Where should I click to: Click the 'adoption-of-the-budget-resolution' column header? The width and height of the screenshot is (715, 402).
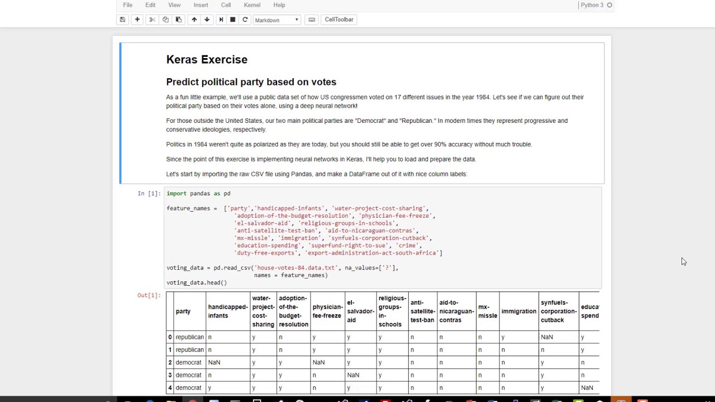[293, 312]
